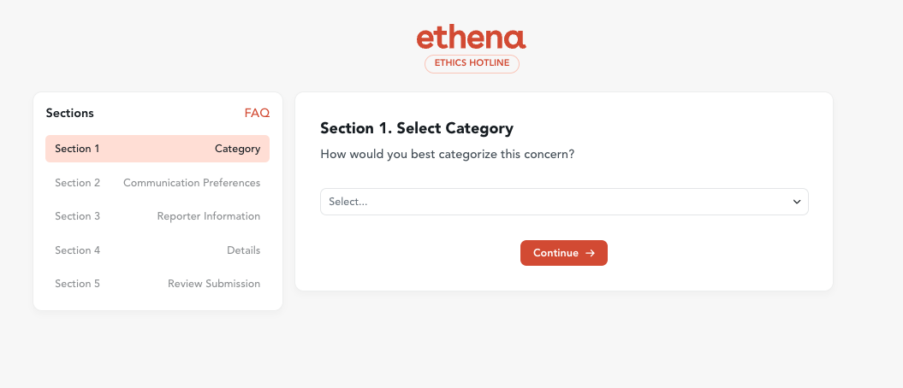Go to Communication Preferences step

[x=192, y=183]
